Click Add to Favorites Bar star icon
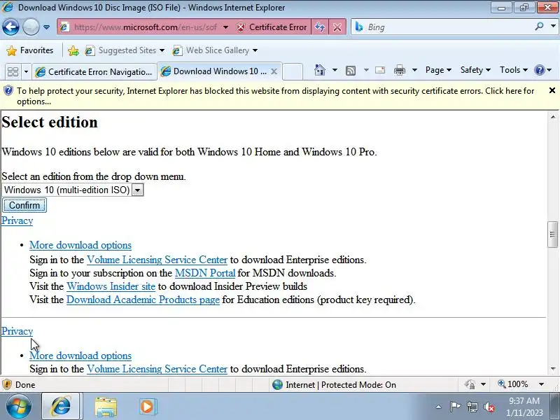 73,50
